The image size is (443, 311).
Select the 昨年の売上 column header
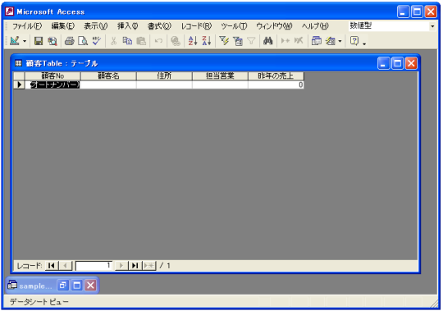(x=276, y=75)
